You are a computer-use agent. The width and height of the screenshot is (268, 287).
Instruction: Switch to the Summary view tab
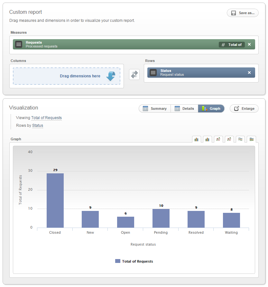pos(155,109)
